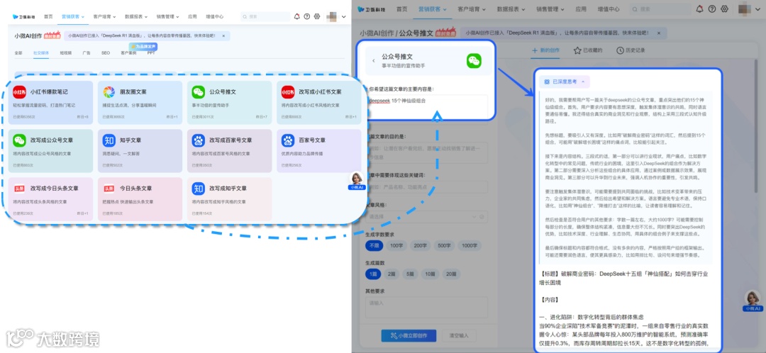This screenshot has width=766, height=353.
Task: Select 不限 word count option
Action: point(374,245)
